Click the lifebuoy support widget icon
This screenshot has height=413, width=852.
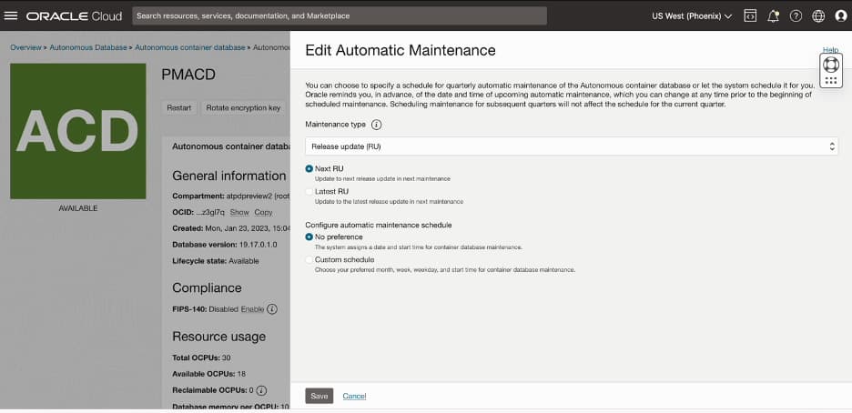pos(831,65)
